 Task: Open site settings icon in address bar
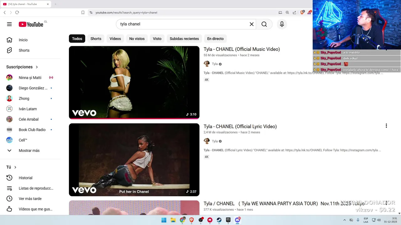[91, 12]
